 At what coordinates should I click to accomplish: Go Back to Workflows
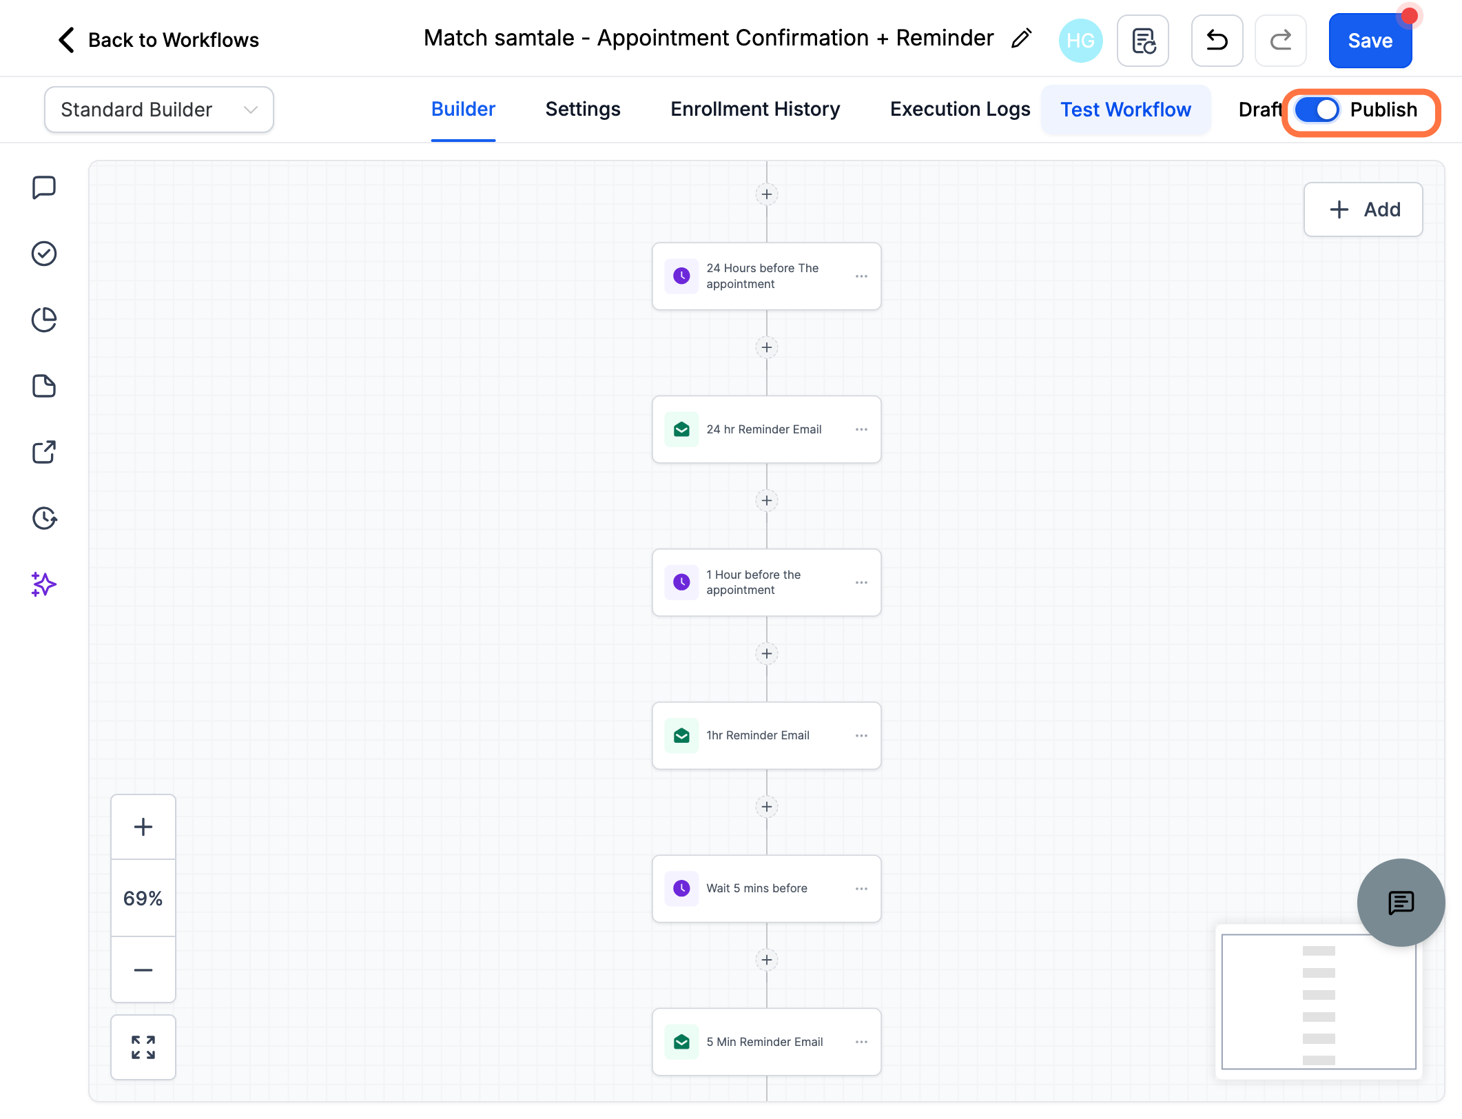point(158,40)
